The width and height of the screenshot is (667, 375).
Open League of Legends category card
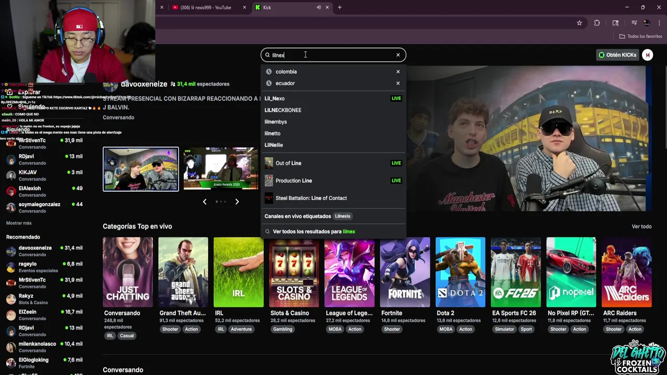[349, 272]
